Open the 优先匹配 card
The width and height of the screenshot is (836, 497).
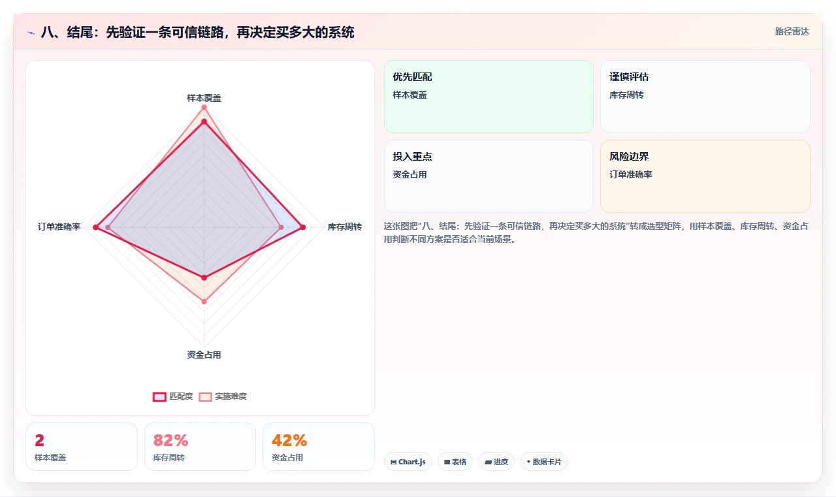coord(489,97)
